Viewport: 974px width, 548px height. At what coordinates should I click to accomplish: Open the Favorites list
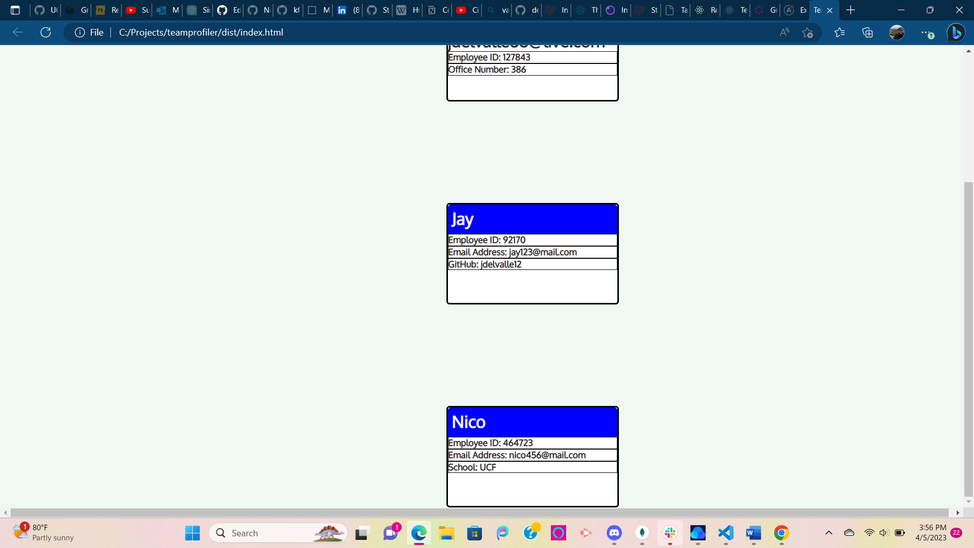point(840,32)
